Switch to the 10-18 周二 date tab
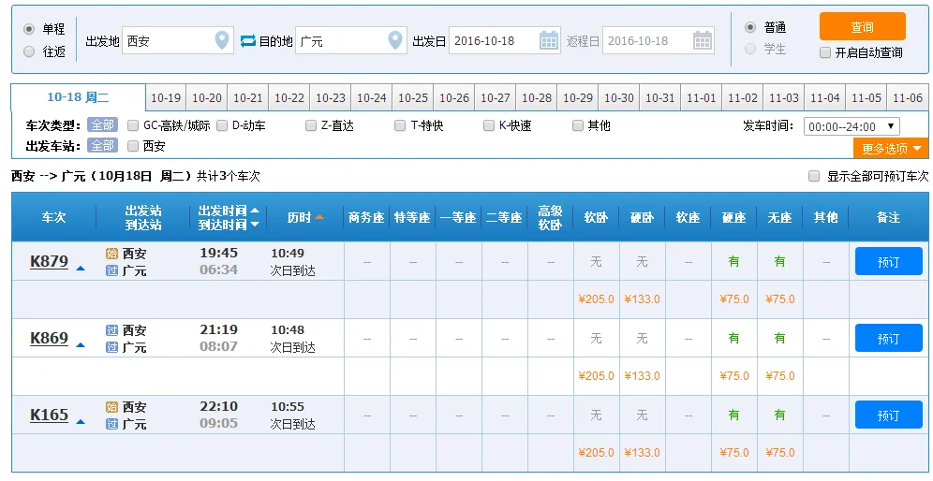Viewport: 933px width, 481px height. pyautogui.click(x=78, y=97)
